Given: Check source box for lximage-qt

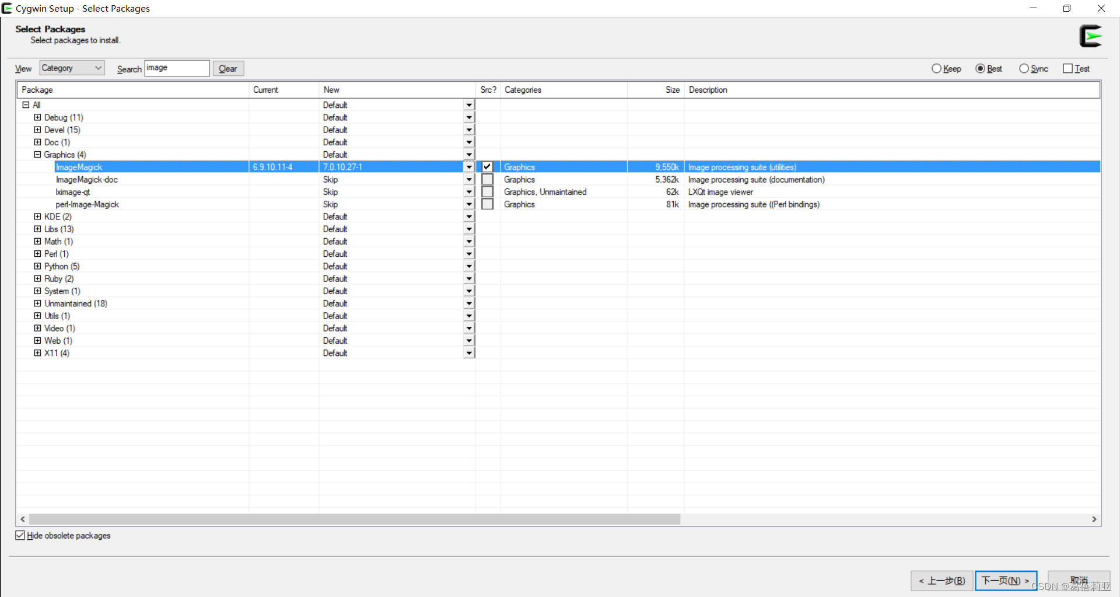Looking at the screenshot, I should click(488, 191).
